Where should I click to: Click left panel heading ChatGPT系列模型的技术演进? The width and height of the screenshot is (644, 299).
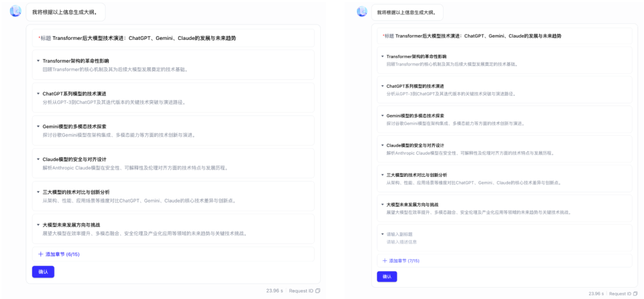[75, 94]
